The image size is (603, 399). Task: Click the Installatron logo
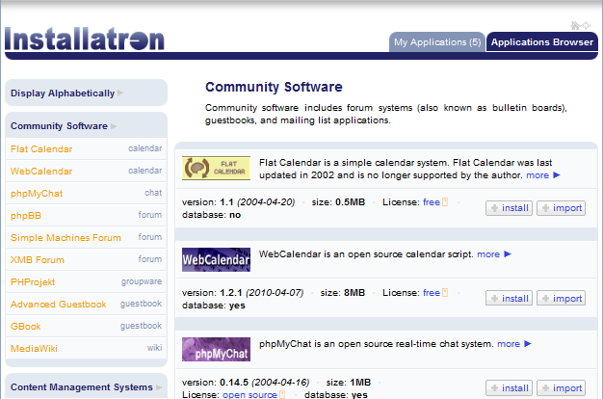click(x=85, y=39)
